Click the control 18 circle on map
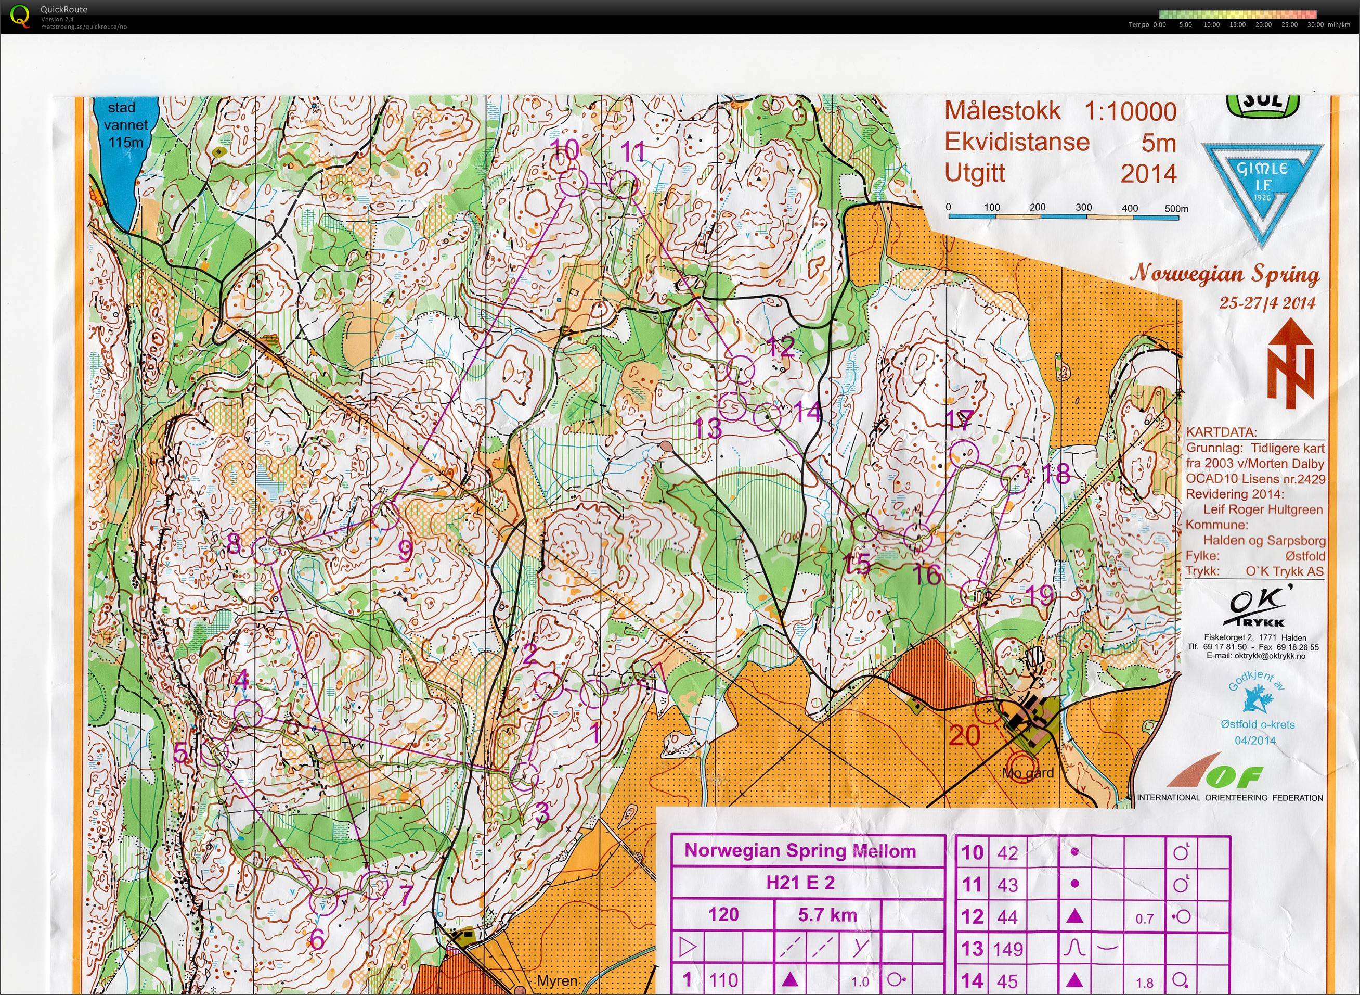Viewport: 1360px width, 995px height. pos(1015,479)
